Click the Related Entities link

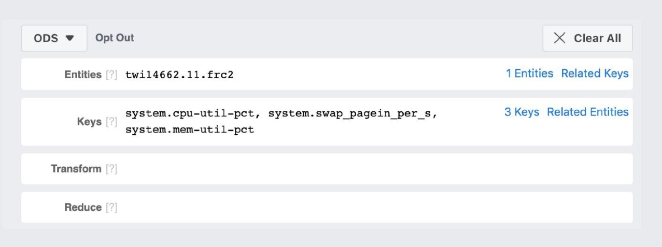click(587, 112)
